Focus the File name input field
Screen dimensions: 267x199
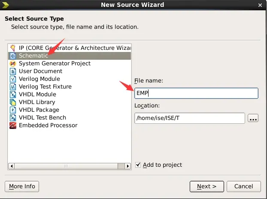pos(196,93)
